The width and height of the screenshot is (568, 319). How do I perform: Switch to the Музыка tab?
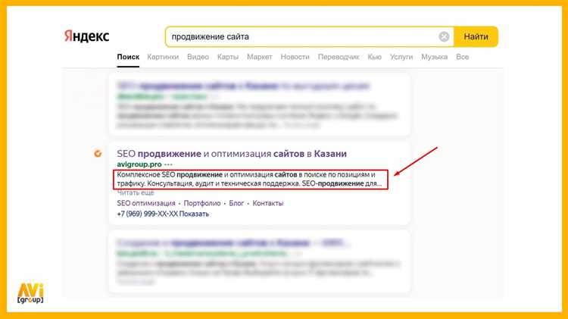pos(434,57)
